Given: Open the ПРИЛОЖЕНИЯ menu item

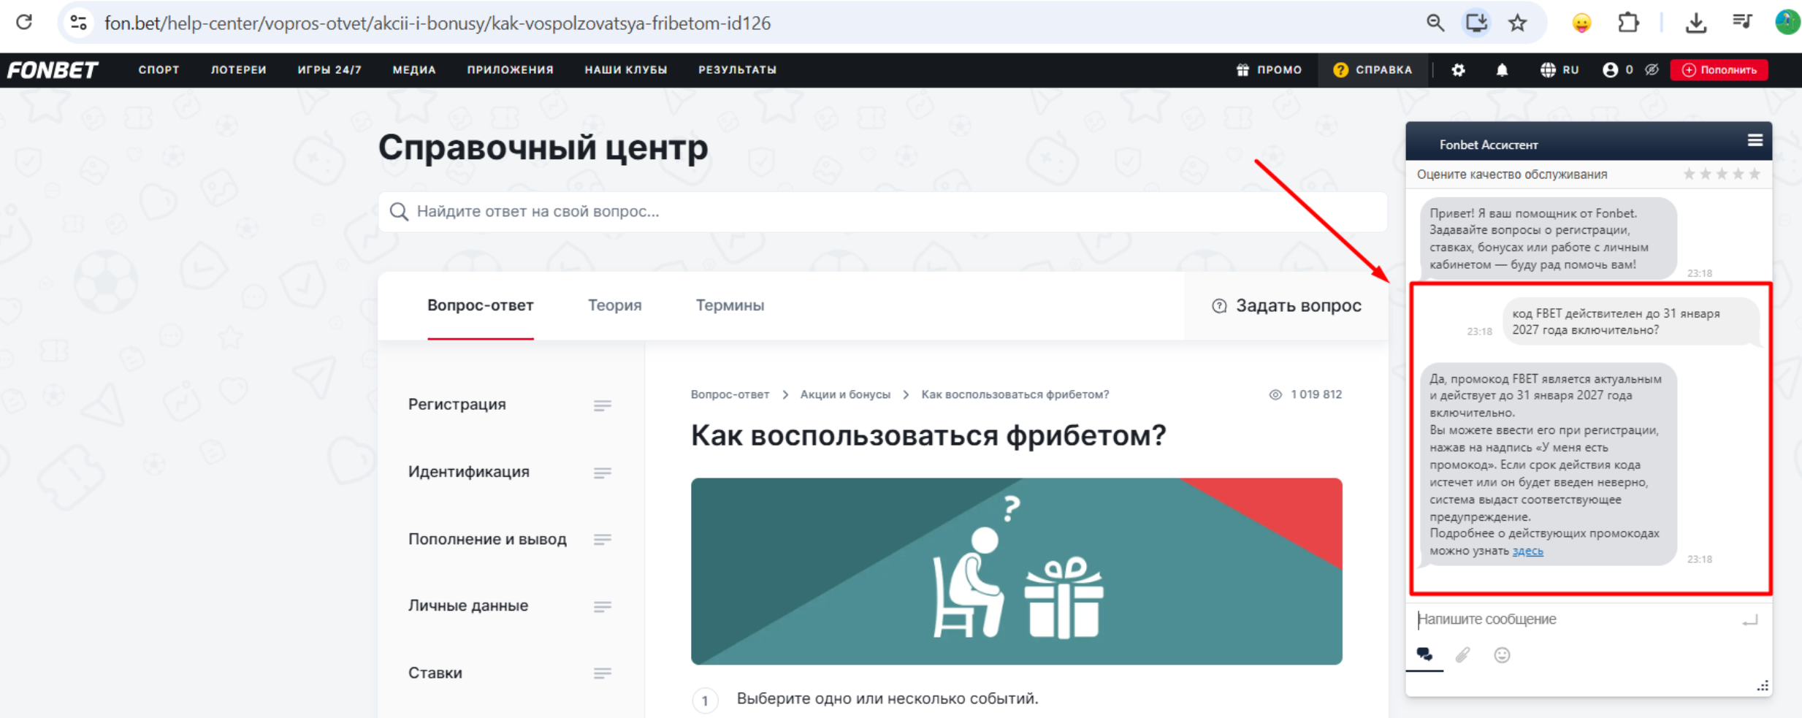Looking at the screenshot, I should 510,70.
